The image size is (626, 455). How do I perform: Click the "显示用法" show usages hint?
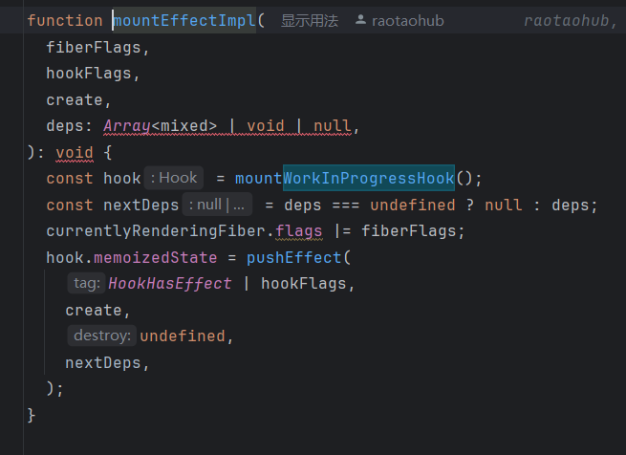click(x=309, y=20)
